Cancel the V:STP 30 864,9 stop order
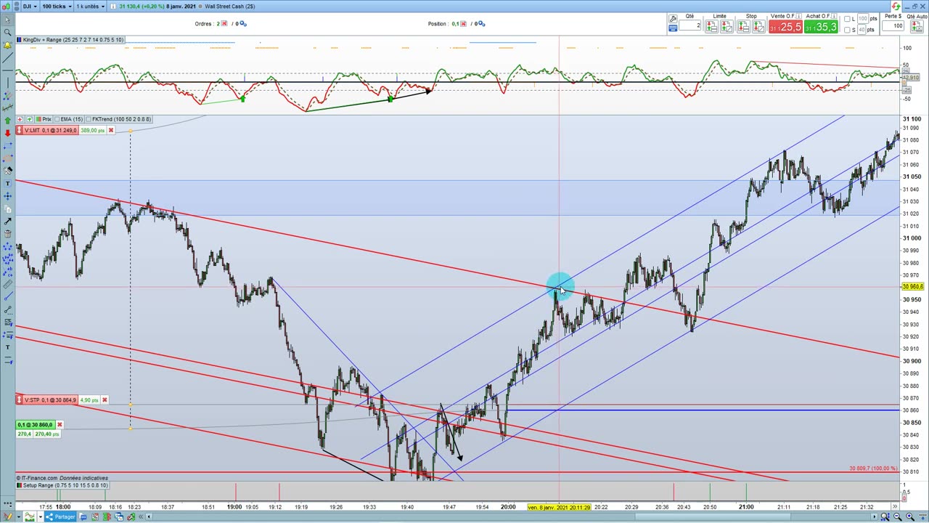Screen dimensions: 929x523 [105, 400]
